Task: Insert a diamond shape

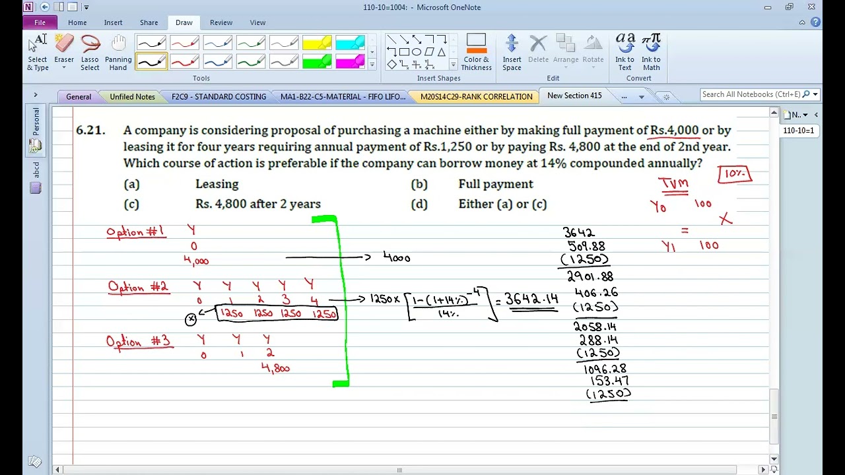Action: point(391,64)
